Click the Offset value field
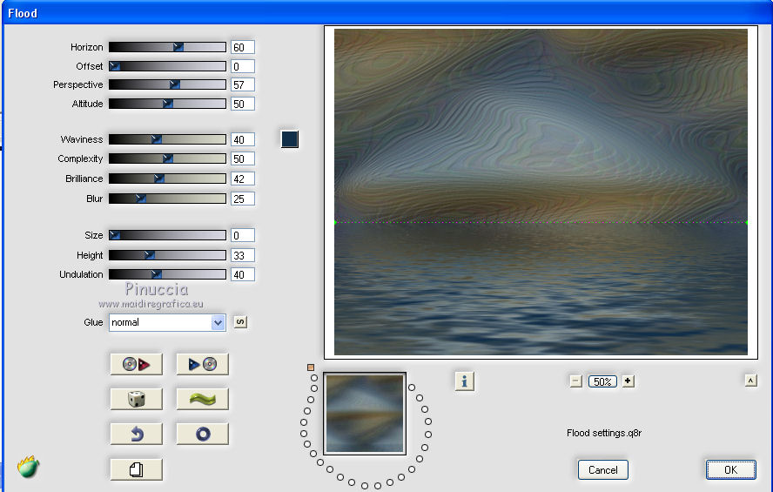Viewport: 773px width, 492px height. 243,66
